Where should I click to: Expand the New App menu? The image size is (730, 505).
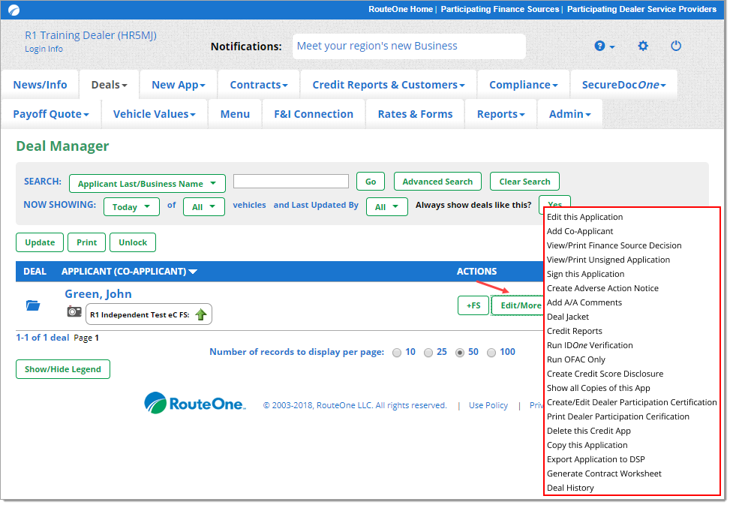coord(179,85)
